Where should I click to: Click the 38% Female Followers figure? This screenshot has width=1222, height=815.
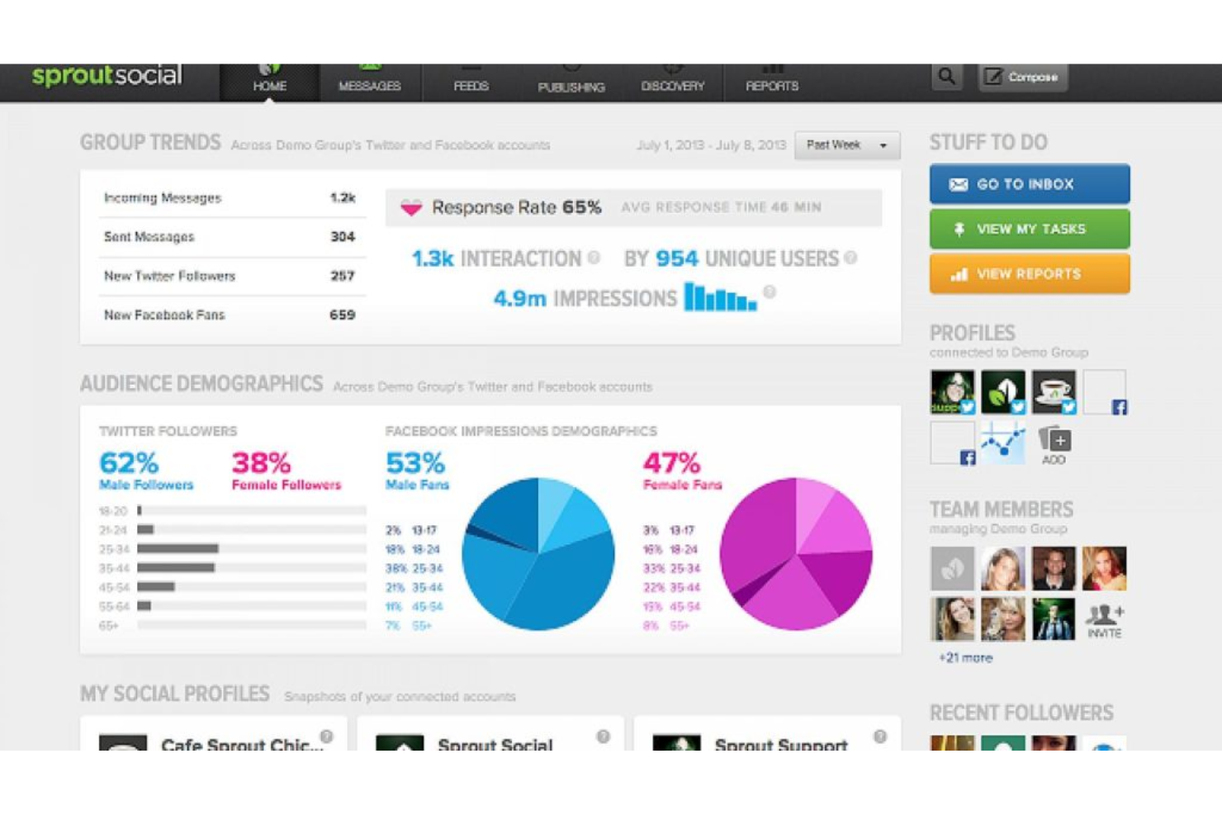(x=287, y=471)
